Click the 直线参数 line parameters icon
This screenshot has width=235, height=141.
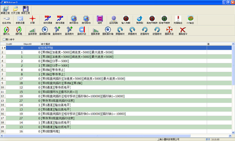tap(33, 31)
